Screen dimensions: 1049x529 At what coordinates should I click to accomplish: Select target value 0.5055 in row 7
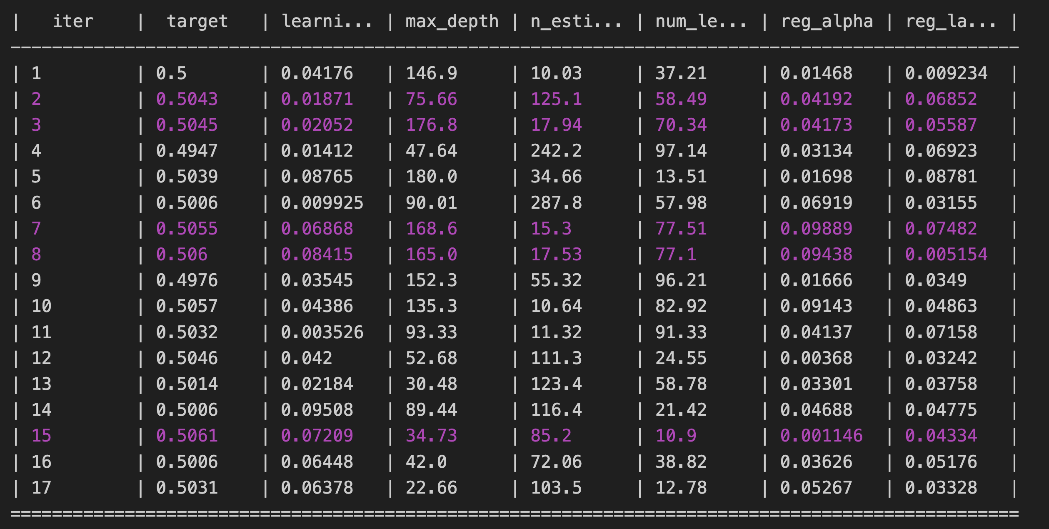tap(187, 229)
